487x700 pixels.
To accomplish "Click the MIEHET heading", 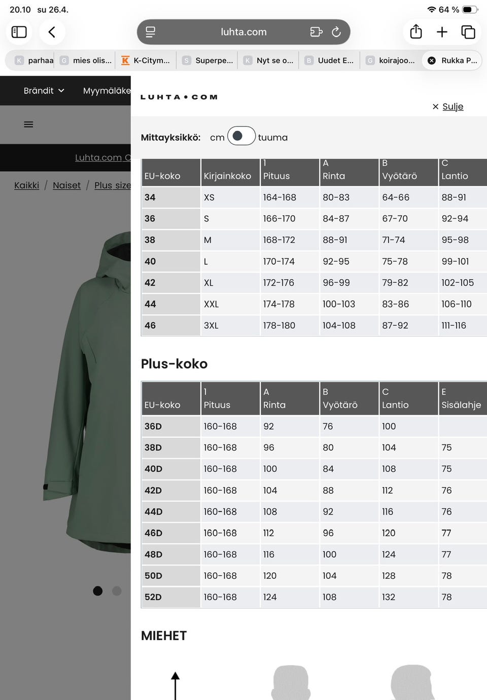I will click(x=164, y=636).
